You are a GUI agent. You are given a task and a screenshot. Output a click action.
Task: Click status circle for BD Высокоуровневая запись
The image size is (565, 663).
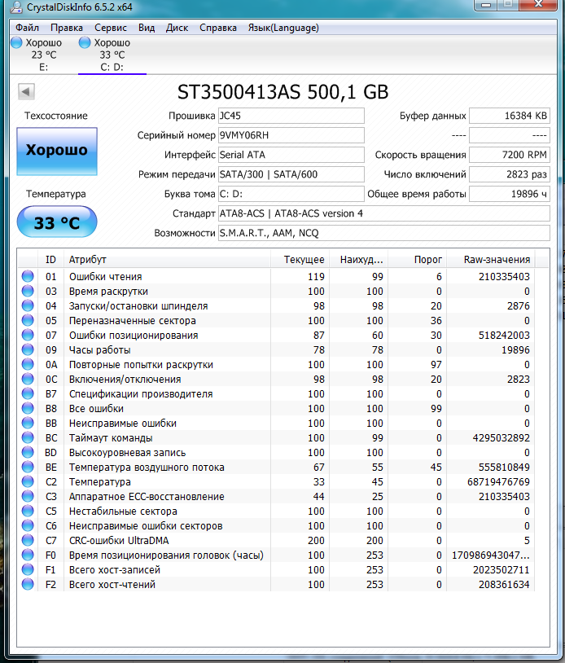pos(28,452)
